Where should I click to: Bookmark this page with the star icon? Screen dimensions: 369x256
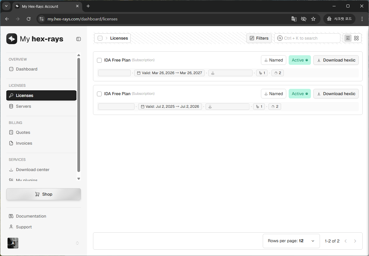tap(313, 19)
